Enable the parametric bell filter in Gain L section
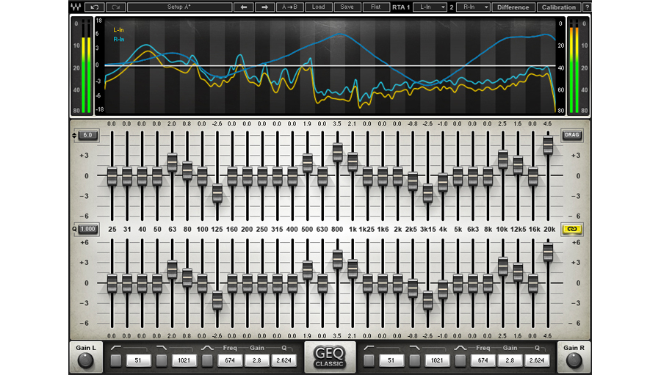 point(207,360)
